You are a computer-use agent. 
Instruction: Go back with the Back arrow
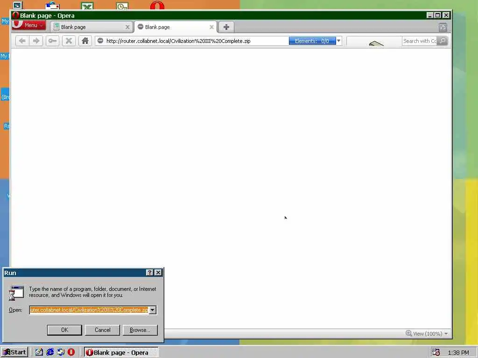point(22,41)
